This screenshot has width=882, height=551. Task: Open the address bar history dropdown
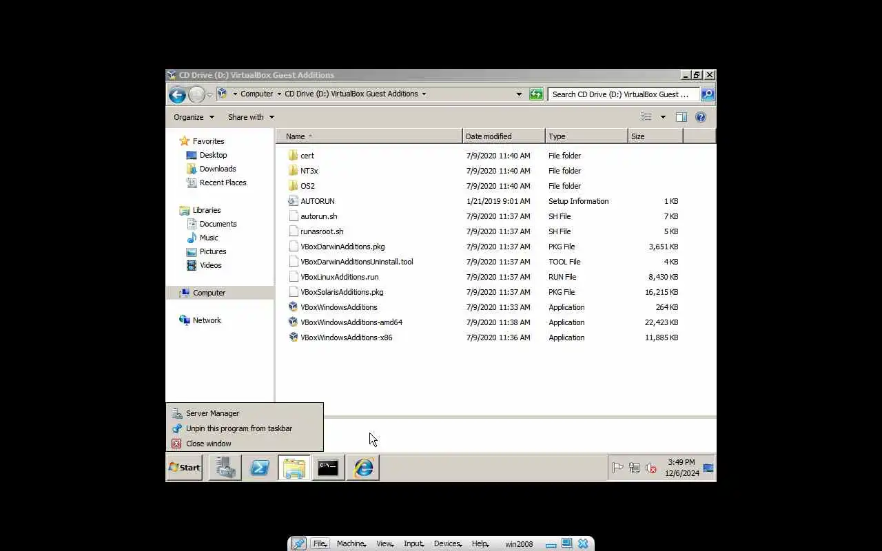pos(519,94)
